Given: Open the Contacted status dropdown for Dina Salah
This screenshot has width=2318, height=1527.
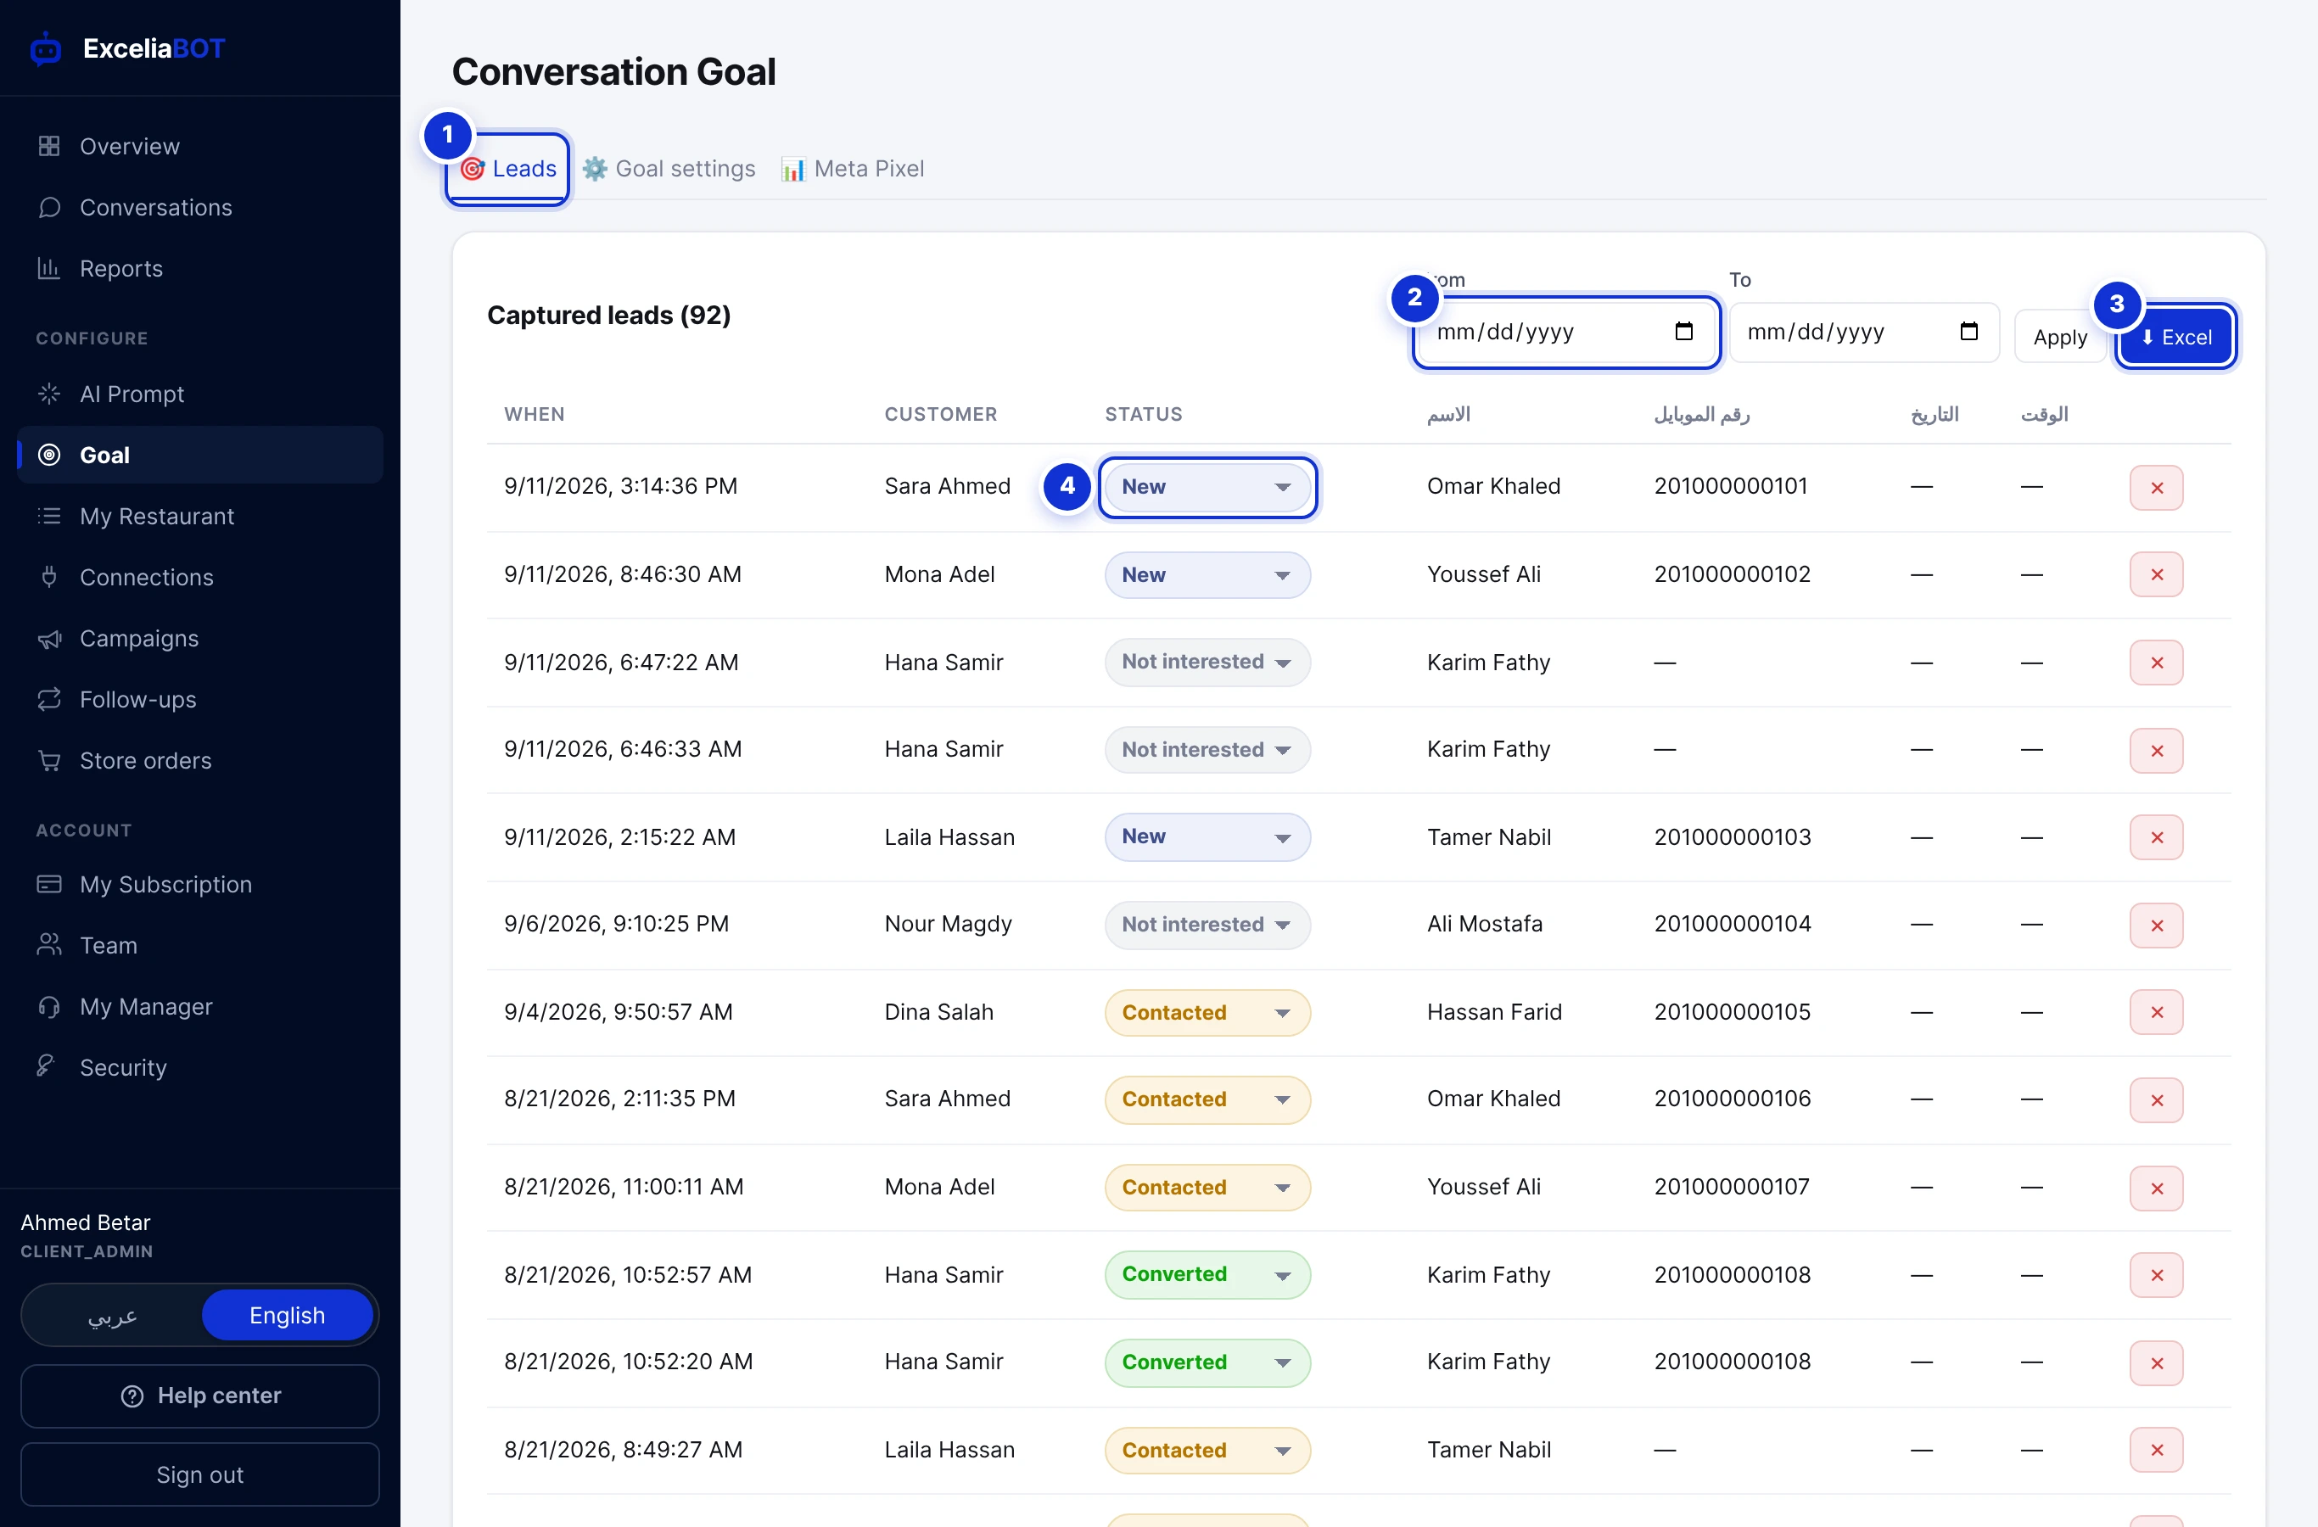Looking at the screenshot, I should point(1207,1013).
